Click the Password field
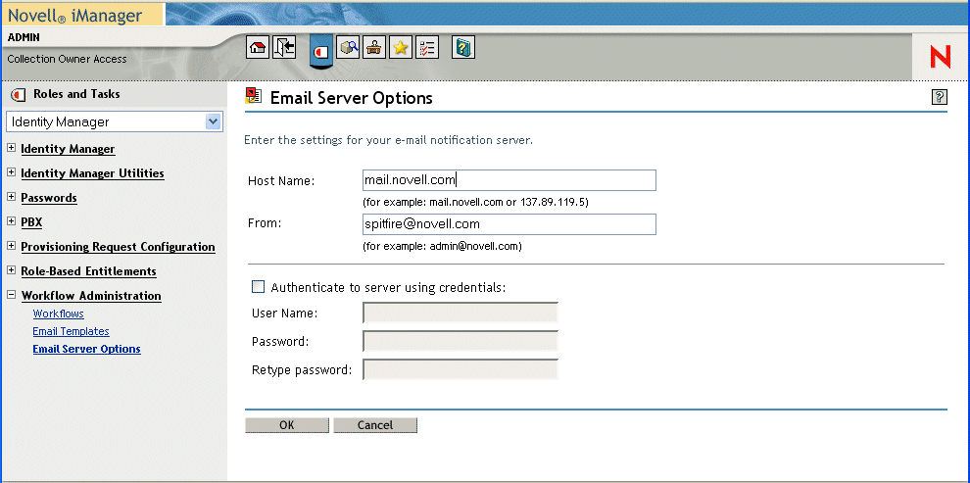 461,341
